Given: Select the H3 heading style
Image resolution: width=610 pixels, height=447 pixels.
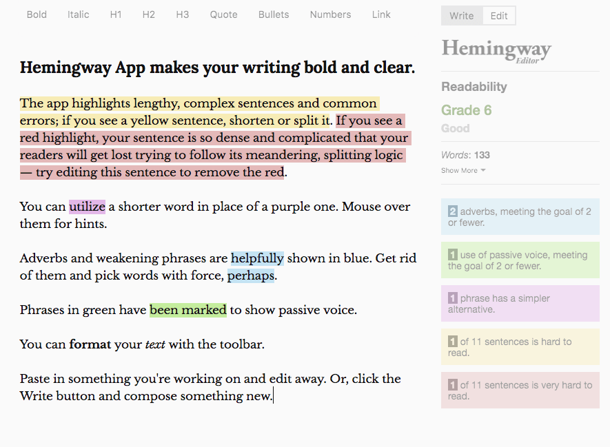Looking at the screenshot, I should 182,14.
